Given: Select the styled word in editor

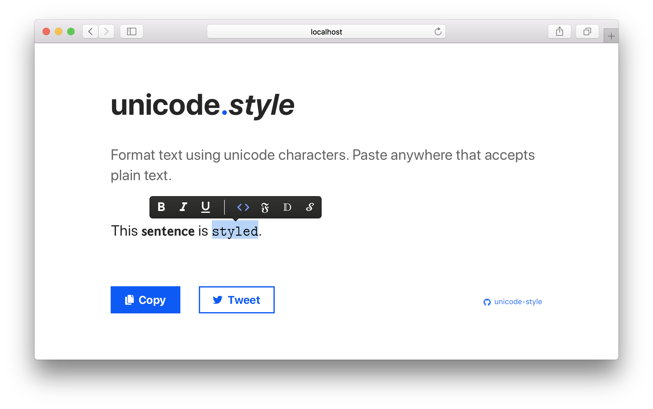Looking at the screenshot, I should 236,231.
